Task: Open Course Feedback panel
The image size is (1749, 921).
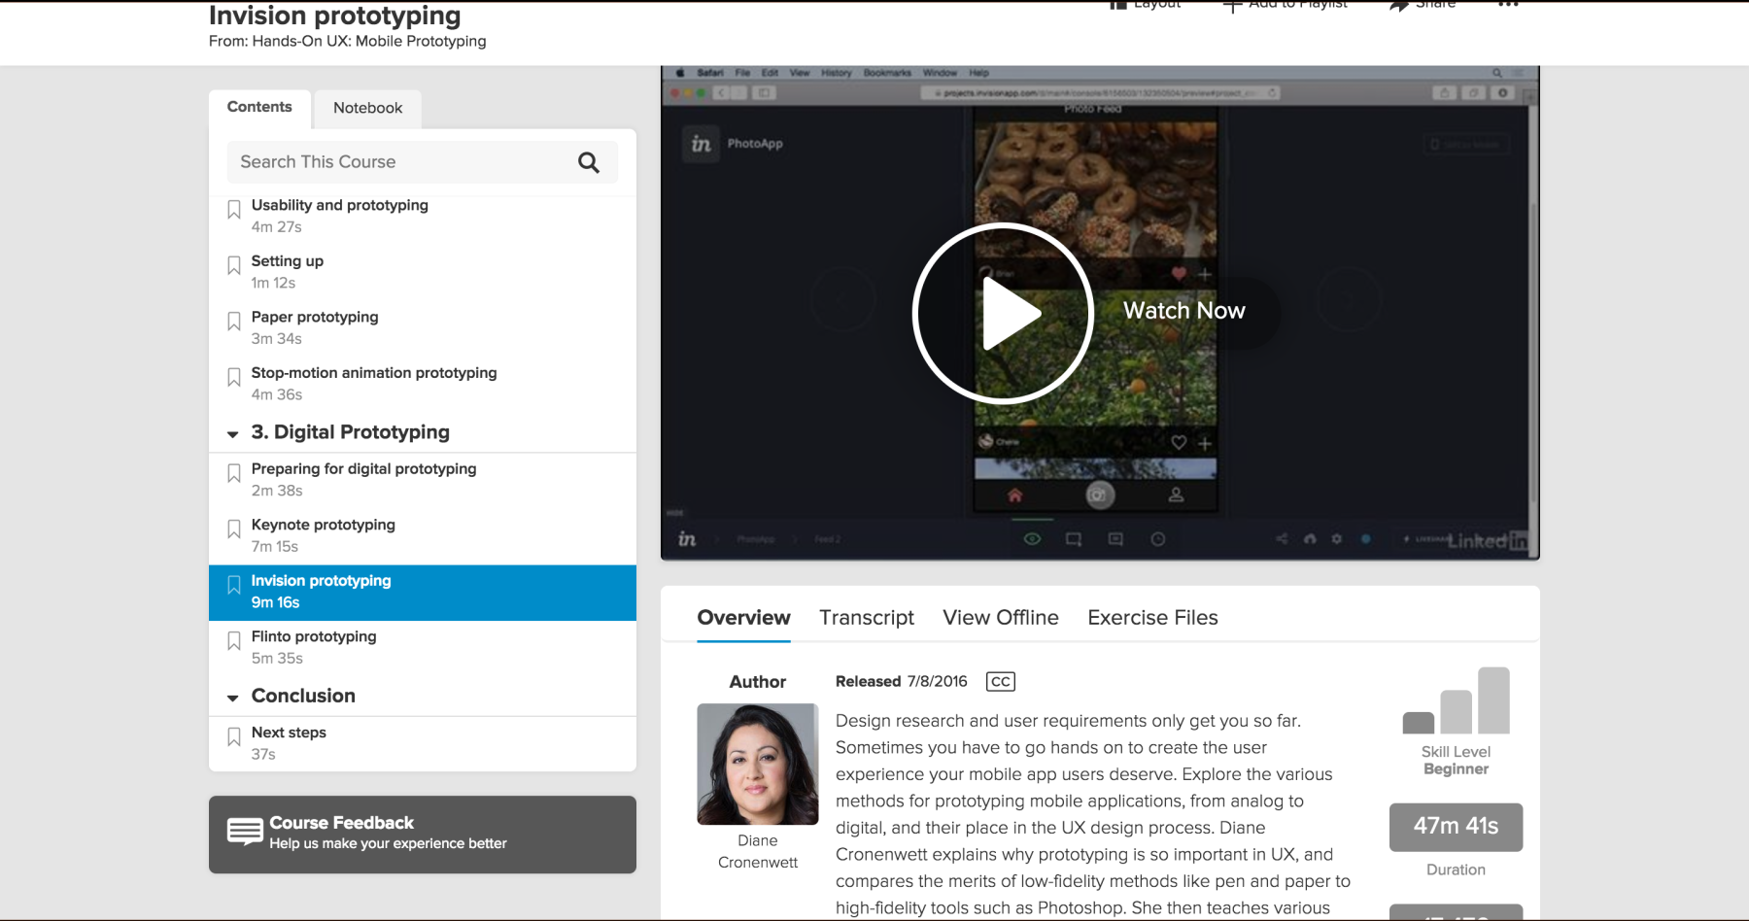Action: coord(423,835)
